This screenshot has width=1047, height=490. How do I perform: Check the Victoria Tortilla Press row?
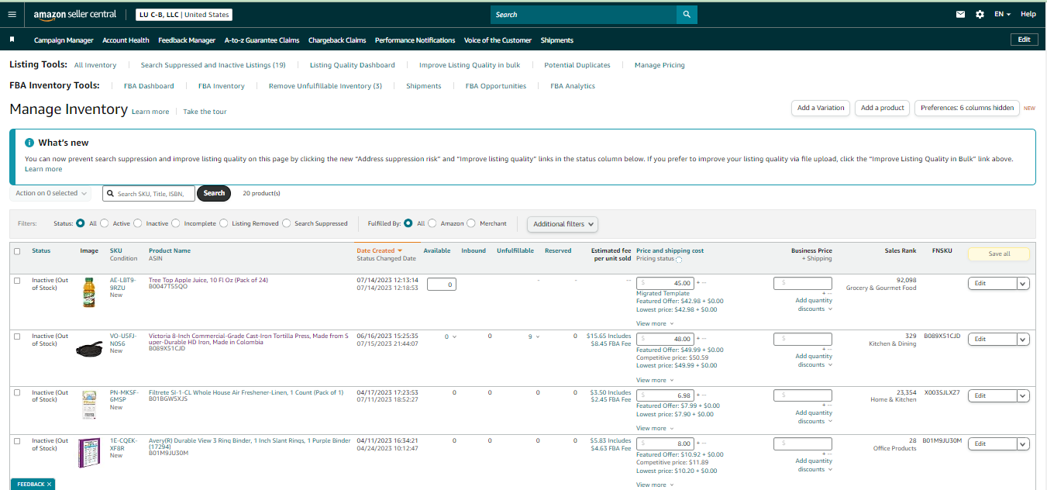(17, 336)
